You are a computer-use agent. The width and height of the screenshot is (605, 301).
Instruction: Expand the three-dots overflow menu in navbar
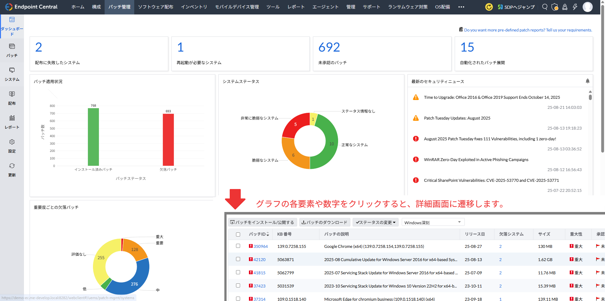tap(461, 7)
